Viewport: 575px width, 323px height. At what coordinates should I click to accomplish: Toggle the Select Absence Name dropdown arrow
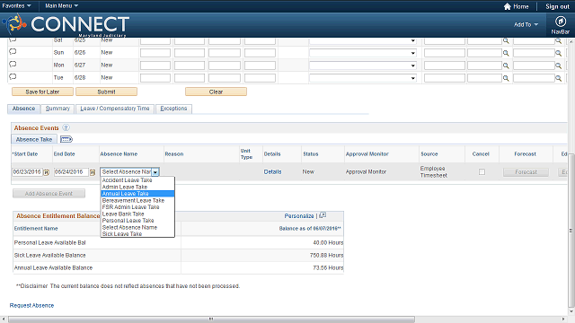pyautogui.click(x=155, y=171)
